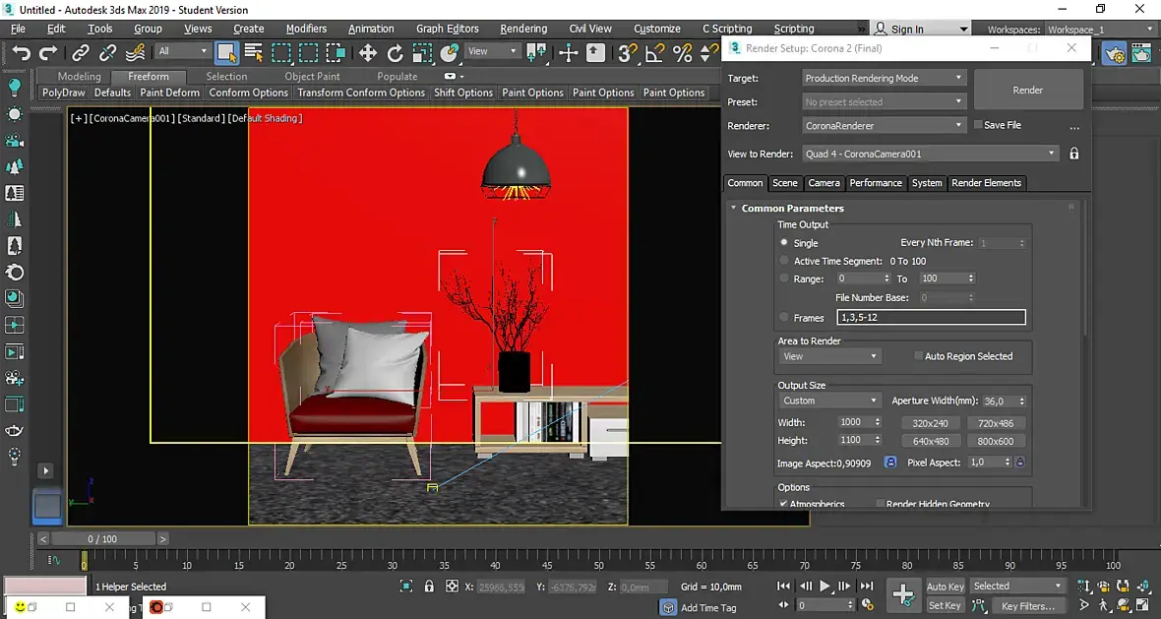Viewport: 1161px width, 619px height.
Task: Activate the Select Object tool
Action: click(227, 53)
